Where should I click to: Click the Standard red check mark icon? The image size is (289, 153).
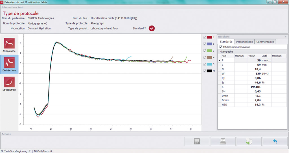[152, 28]
